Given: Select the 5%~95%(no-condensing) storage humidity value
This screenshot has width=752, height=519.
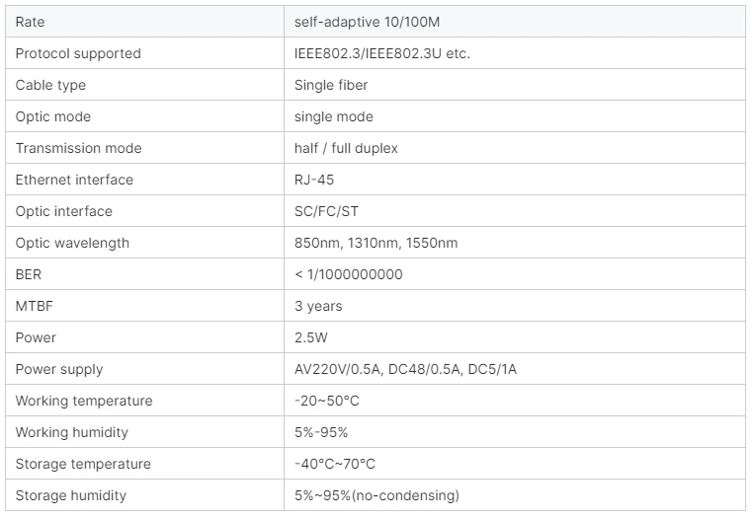Looking at the screenshot, I should (376, 495).
